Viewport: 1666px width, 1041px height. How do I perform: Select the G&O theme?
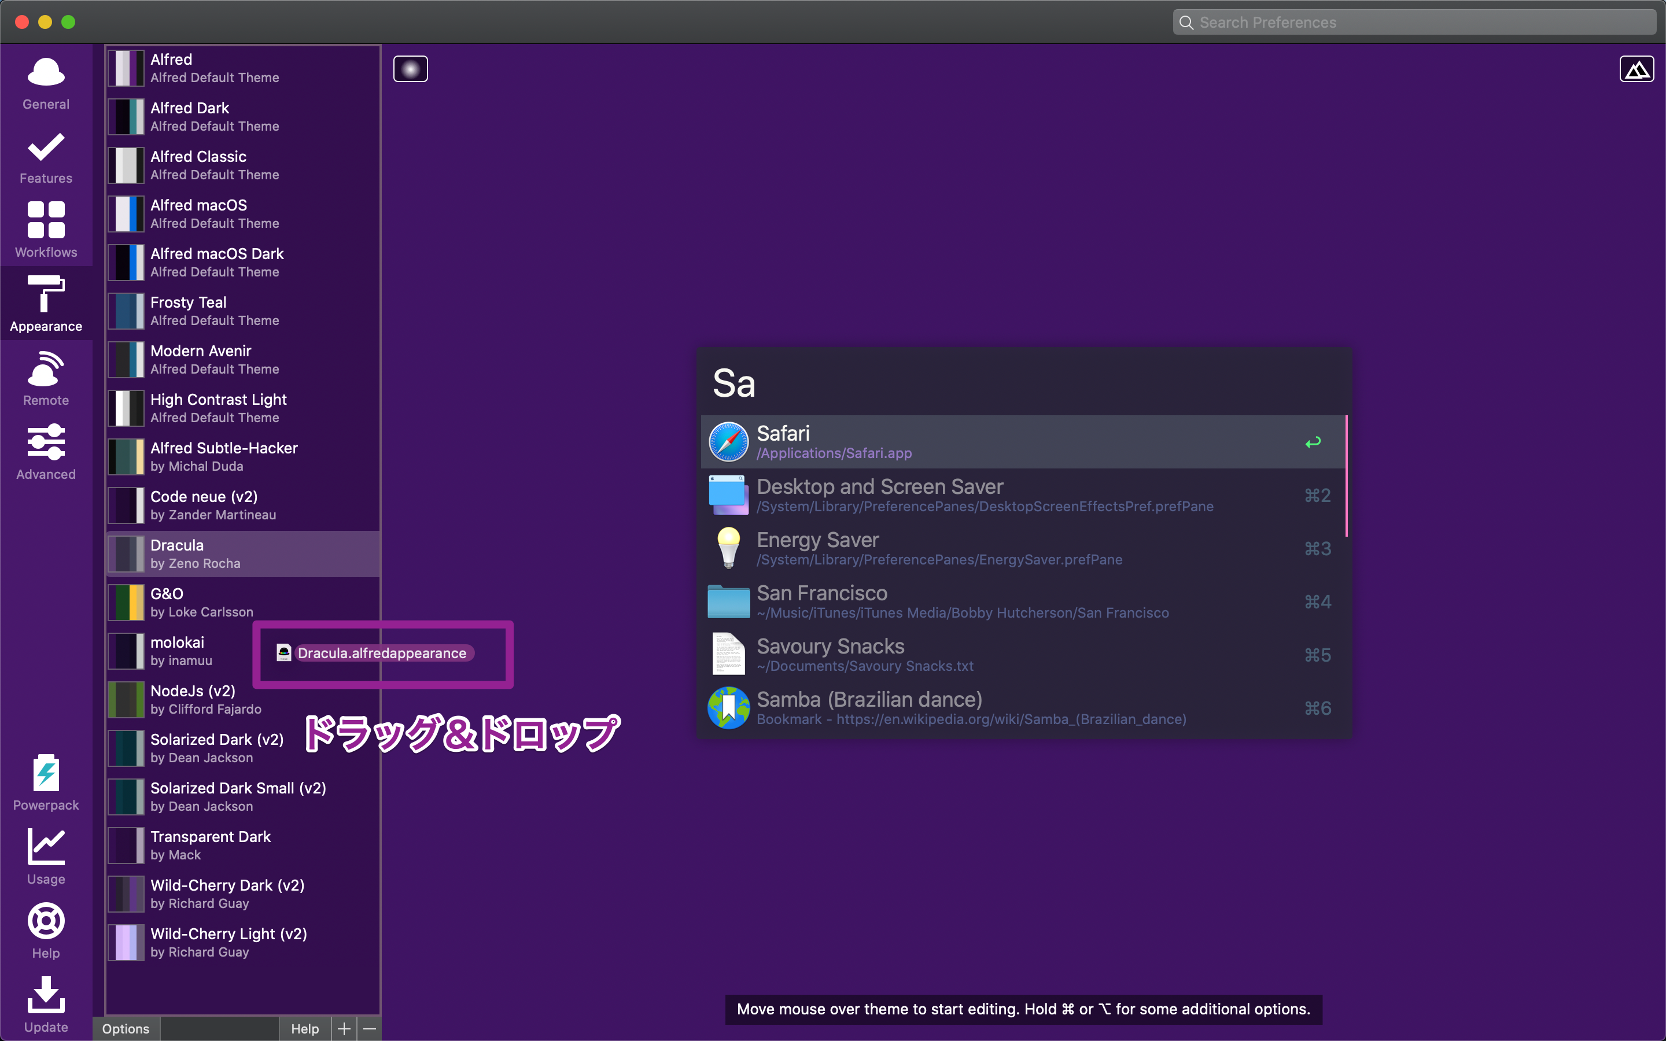[243, 603]
